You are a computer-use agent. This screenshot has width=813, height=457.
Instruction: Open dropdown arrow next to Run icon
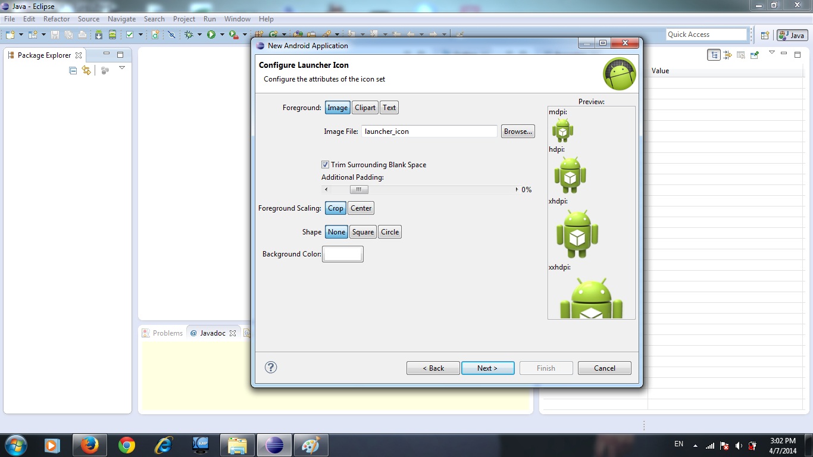222,35
